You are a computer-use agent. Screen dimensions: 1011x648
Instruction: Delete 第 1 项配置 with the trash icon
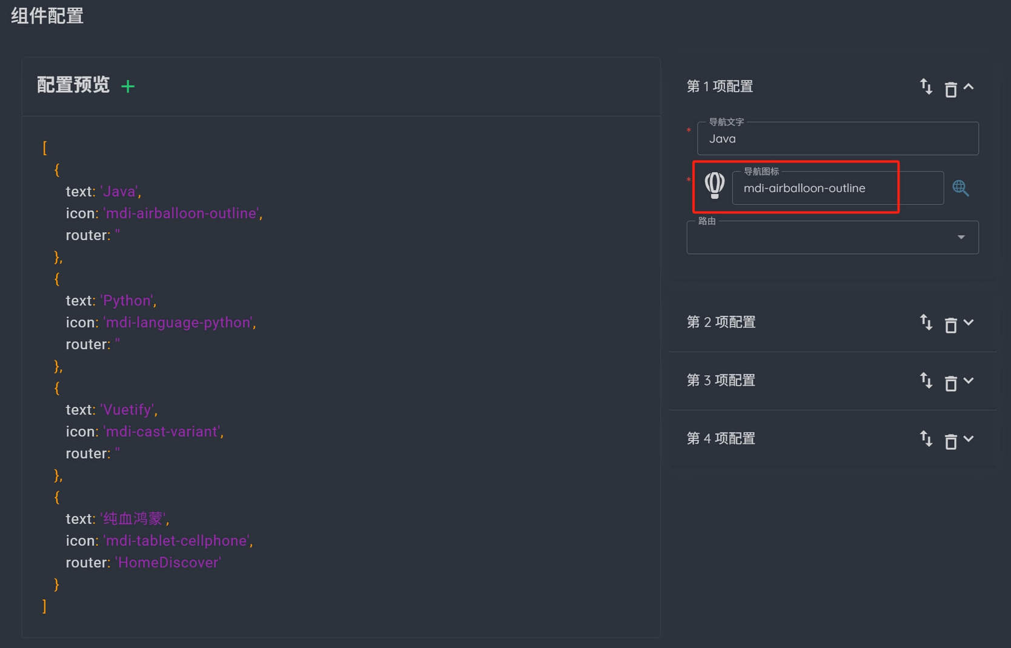tap(951, 89)
